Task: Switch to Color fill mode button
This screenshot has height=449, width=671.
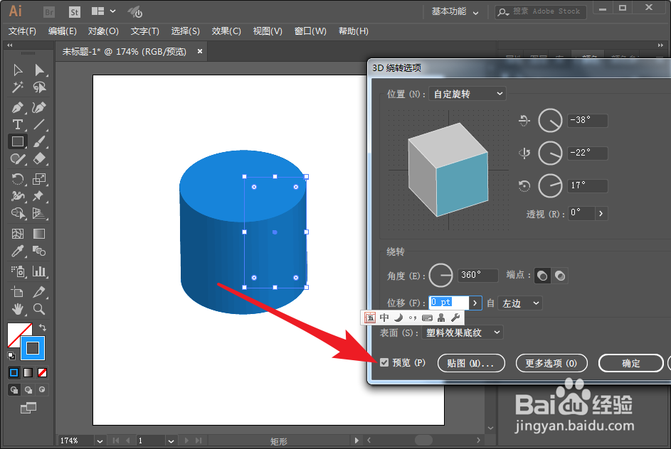Action: click(14, 372)
